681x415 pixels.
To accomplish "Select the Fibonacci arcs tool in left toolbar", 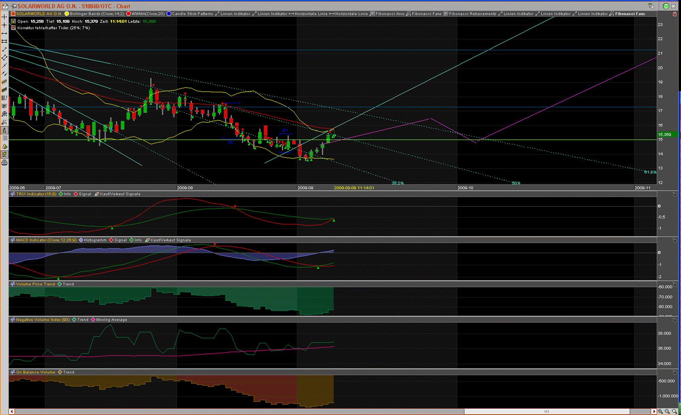I will point(4,114).
